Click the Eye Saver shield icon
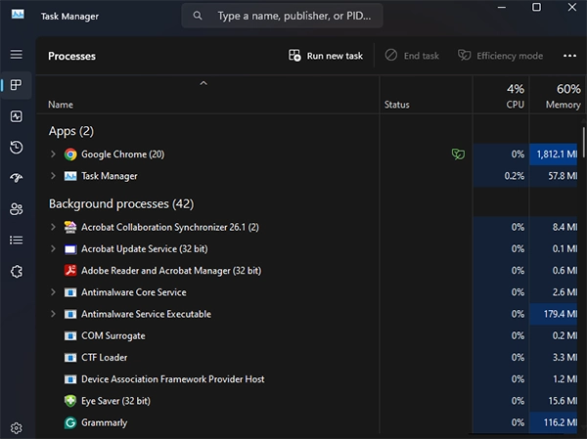This screenshot has width=587, height=439. pos(70,401)
